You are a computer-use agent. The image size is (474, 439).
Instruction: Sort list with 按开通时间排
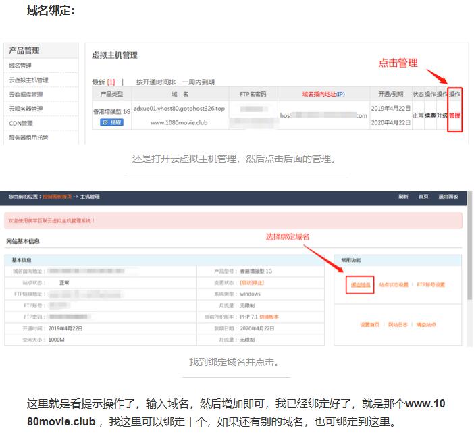pyautogui.click(x=156, y=82)
